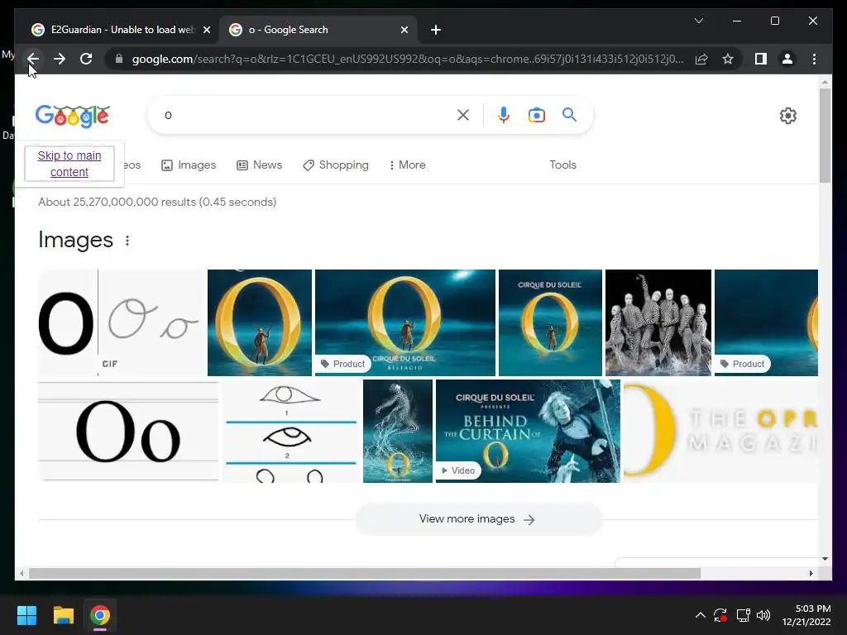Click the horizontal scrollbar thumb
This screenshot has height=635, width=847.
point(365,574)
